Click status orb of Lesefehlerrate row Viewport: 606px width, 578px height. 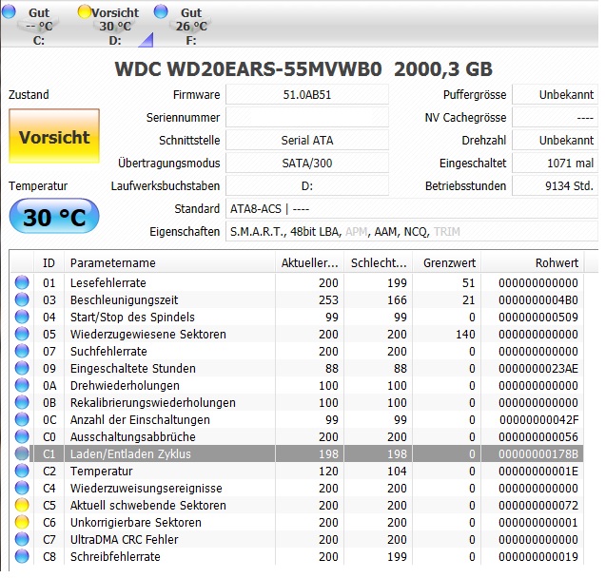[x=22, y=282]
